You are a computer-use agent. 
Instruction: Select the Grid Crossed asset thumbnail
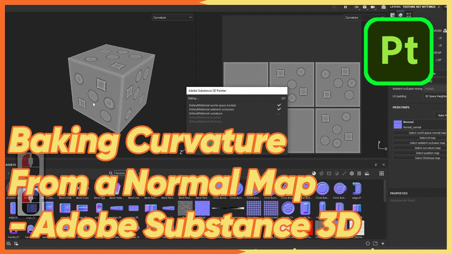coord(271,208)
